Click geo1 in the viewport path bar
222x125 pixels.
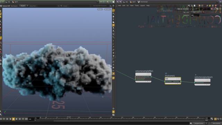15,2
